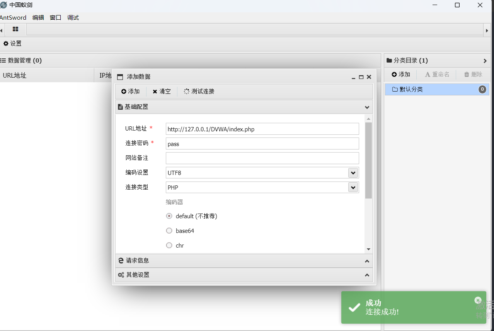Click the 添加数据 dialog window icon

(120, 77)
